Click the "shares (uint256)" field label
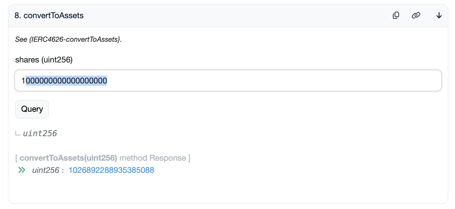Viewport: 455px width, 209px height. point(44,60)
